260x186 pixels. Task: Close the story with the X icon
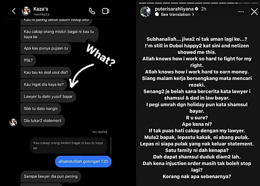point(254,12)
